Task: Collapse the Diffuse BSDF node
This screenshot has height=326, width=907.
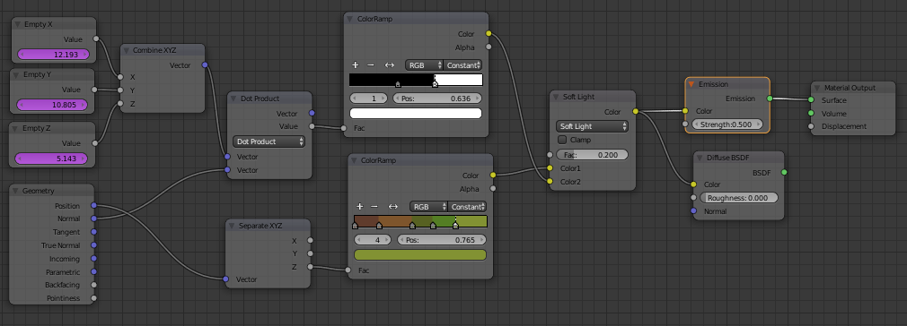Action: tap(700, 158)
